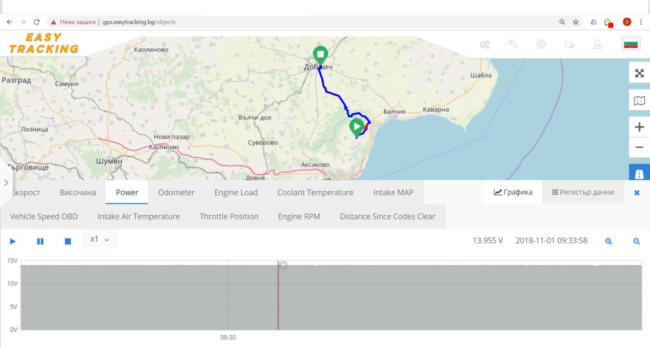Switch to Distance Since Codes Clear tab
650x348 pixels.
pyautogui.click(x=388, y=216)
